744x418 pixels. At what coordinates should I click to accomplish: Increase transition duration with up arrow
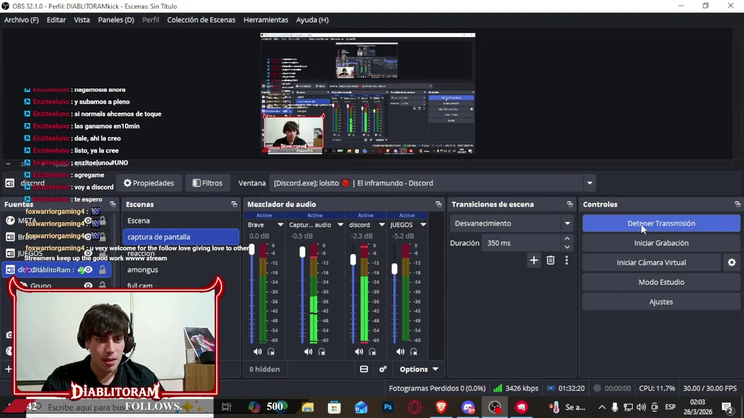coord(567,239)
